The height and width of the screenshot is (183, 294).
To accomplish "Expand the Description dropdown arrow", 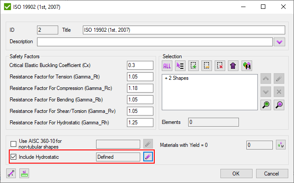I will (279, 42).
